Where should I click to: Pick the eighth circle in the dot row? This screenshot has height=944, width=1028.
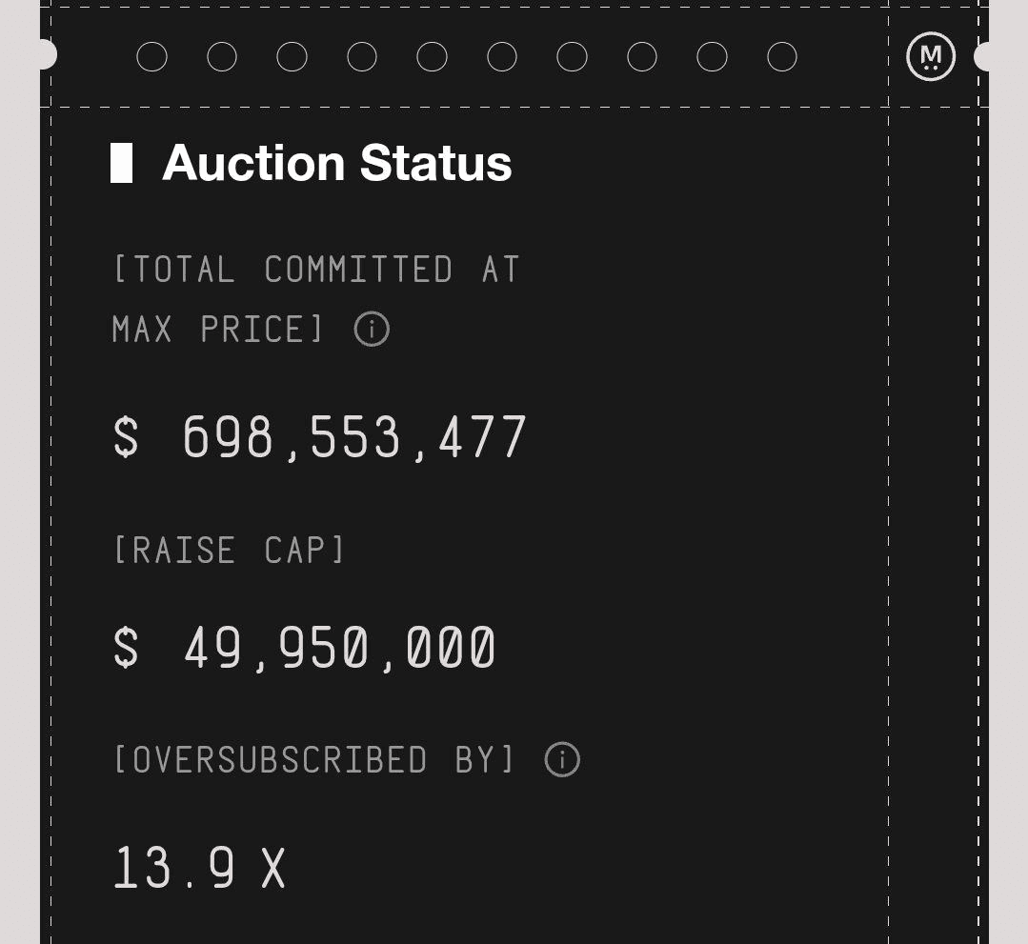pos(642,57)
